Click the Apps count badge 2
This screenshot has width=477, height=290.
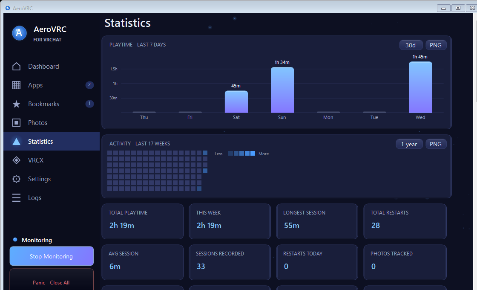pos(89,85)
